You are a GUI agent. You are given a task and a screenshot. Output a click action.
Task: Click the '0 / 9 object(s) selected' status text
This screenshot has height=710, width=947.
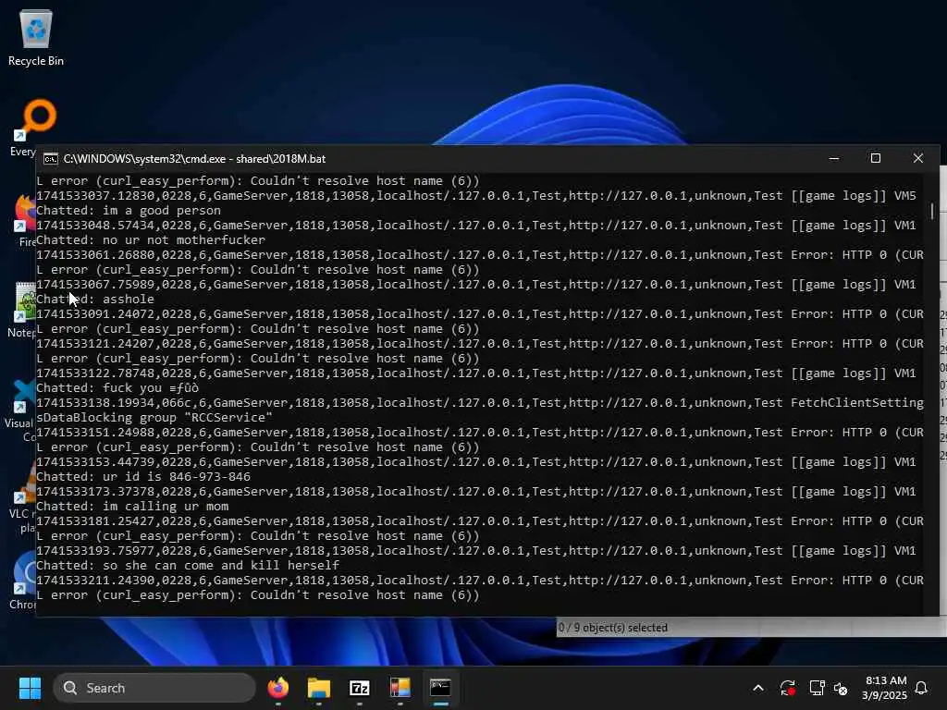[613, 628]
